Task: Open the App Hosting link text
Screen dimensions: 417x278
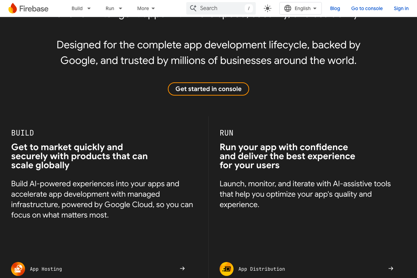Action: (46, 269)
